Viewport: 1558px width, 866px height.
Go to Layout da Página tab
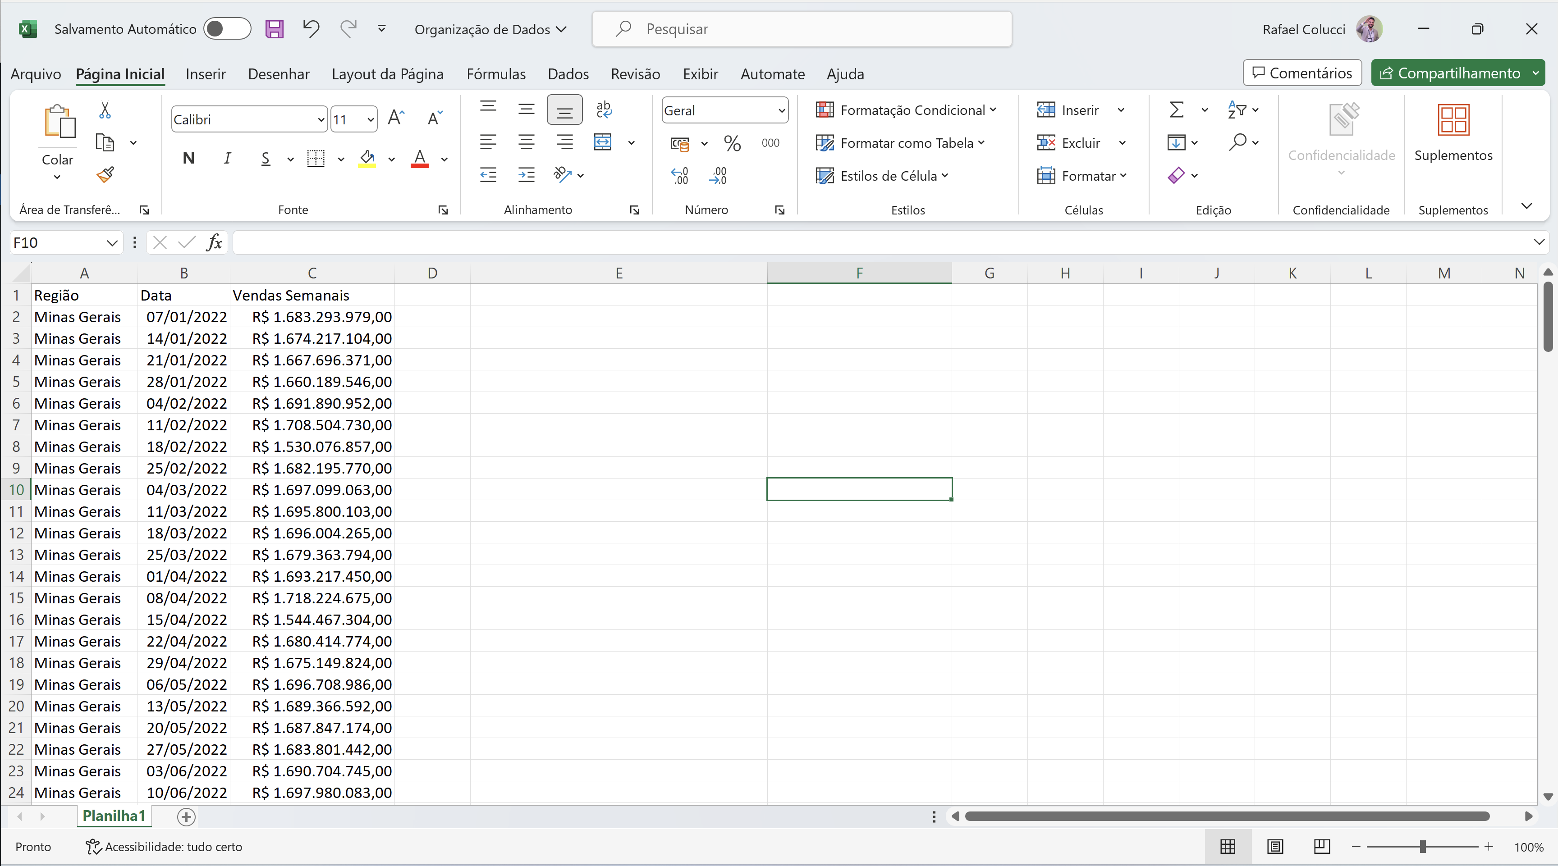pyautogui.click(x=387, y=74)
